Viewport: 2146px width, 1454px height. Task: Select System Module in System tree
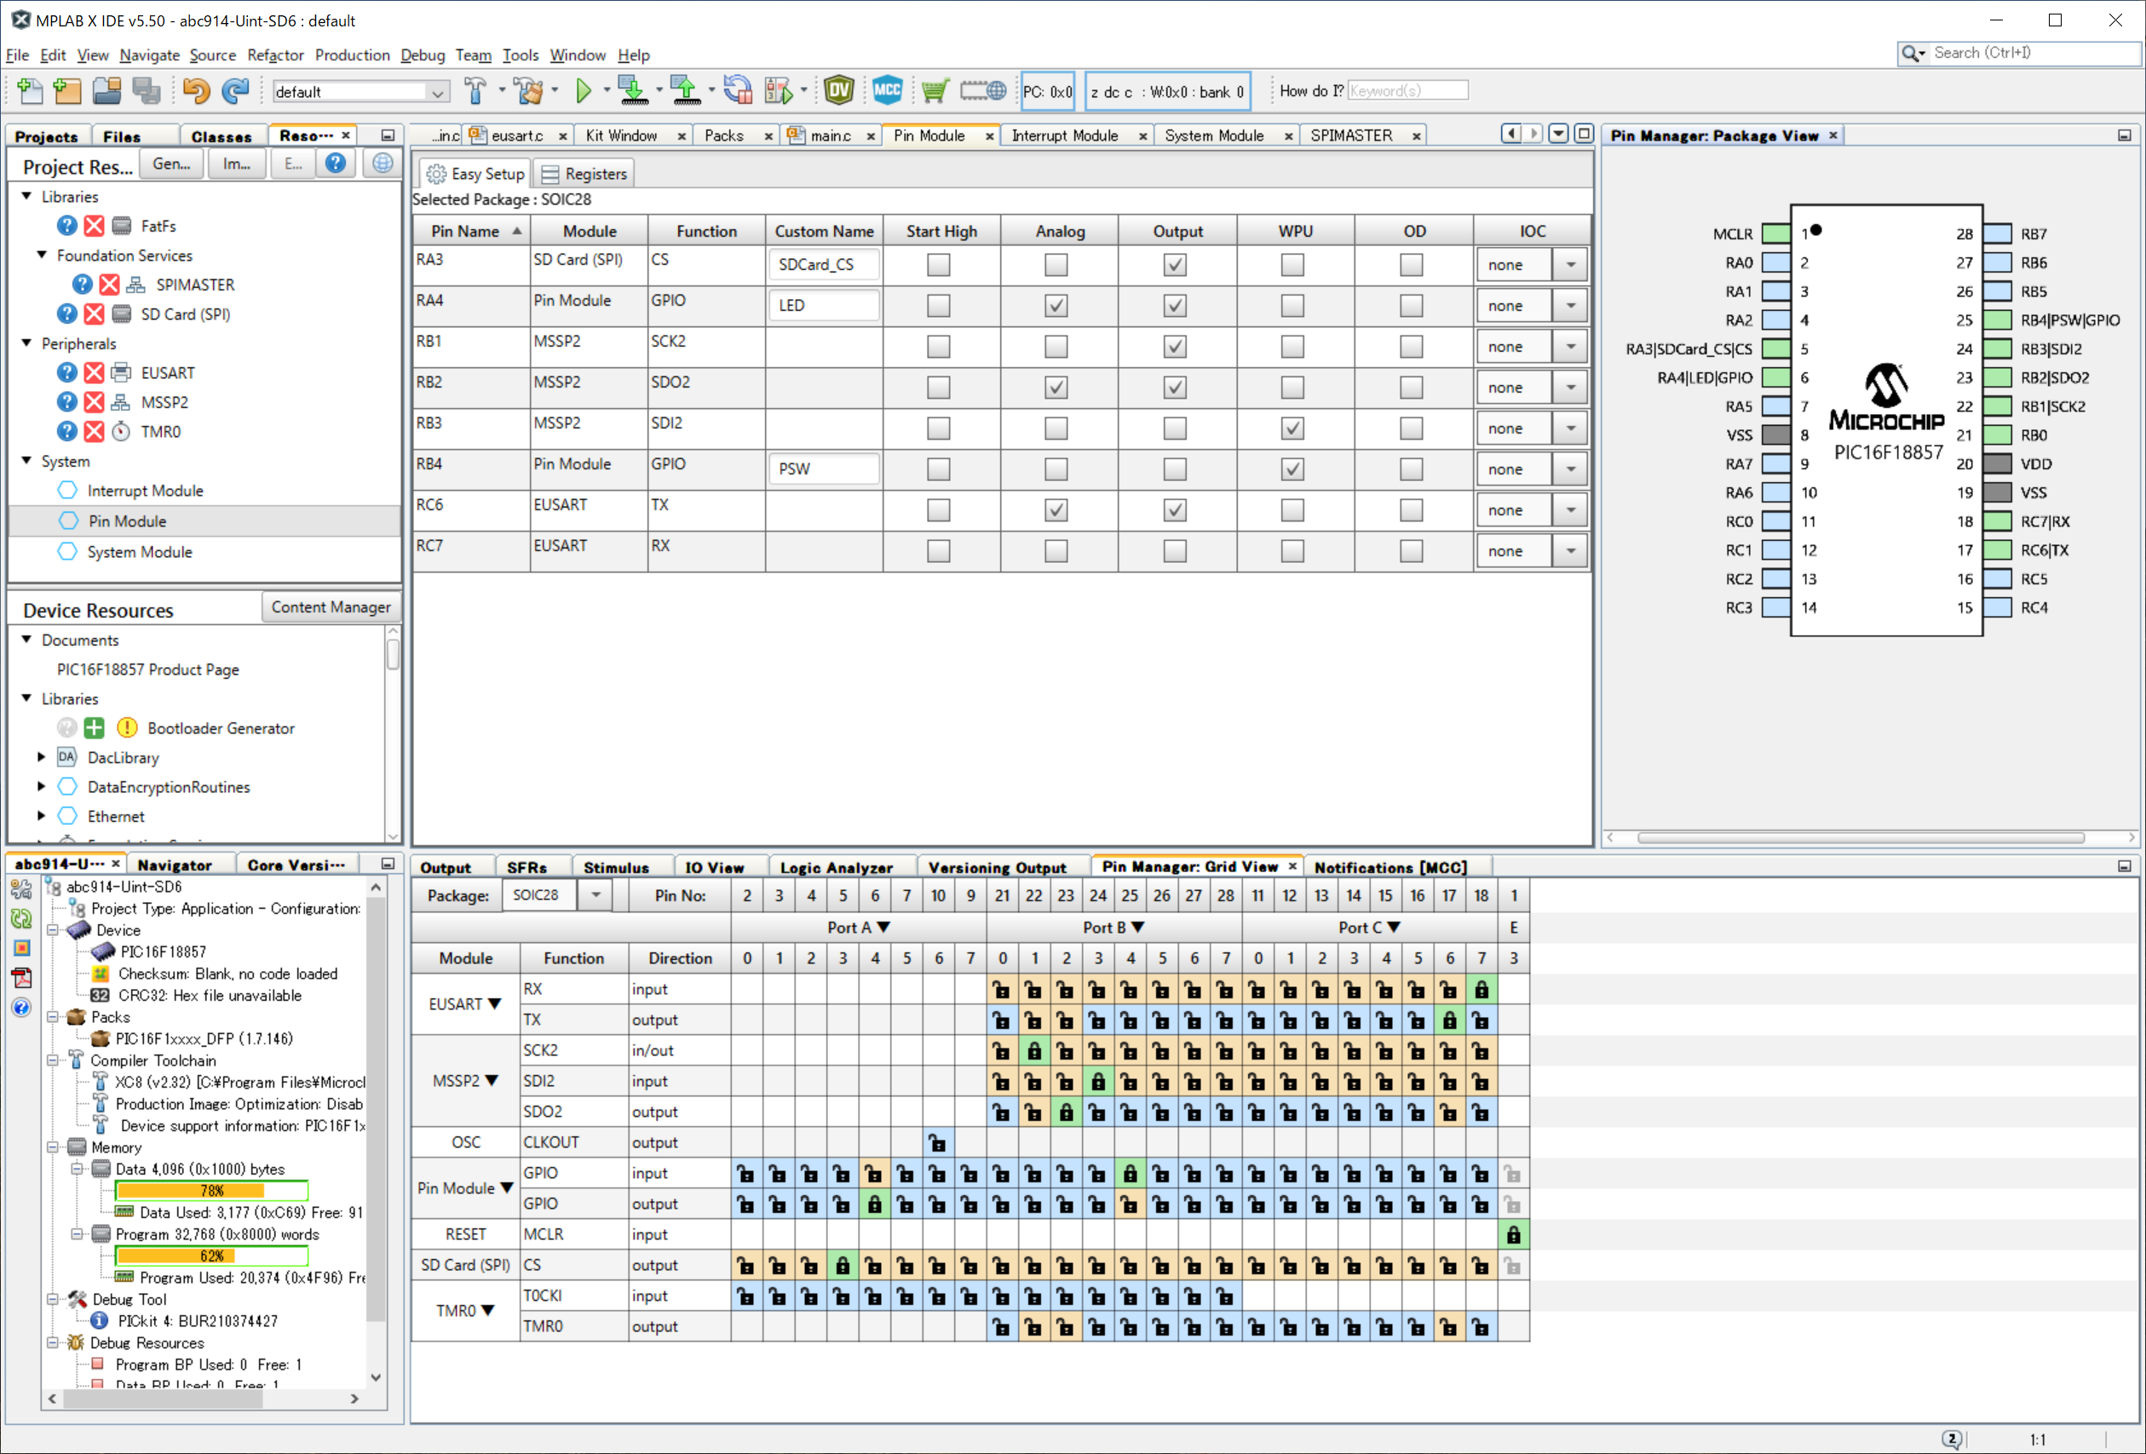pos(140,552)
